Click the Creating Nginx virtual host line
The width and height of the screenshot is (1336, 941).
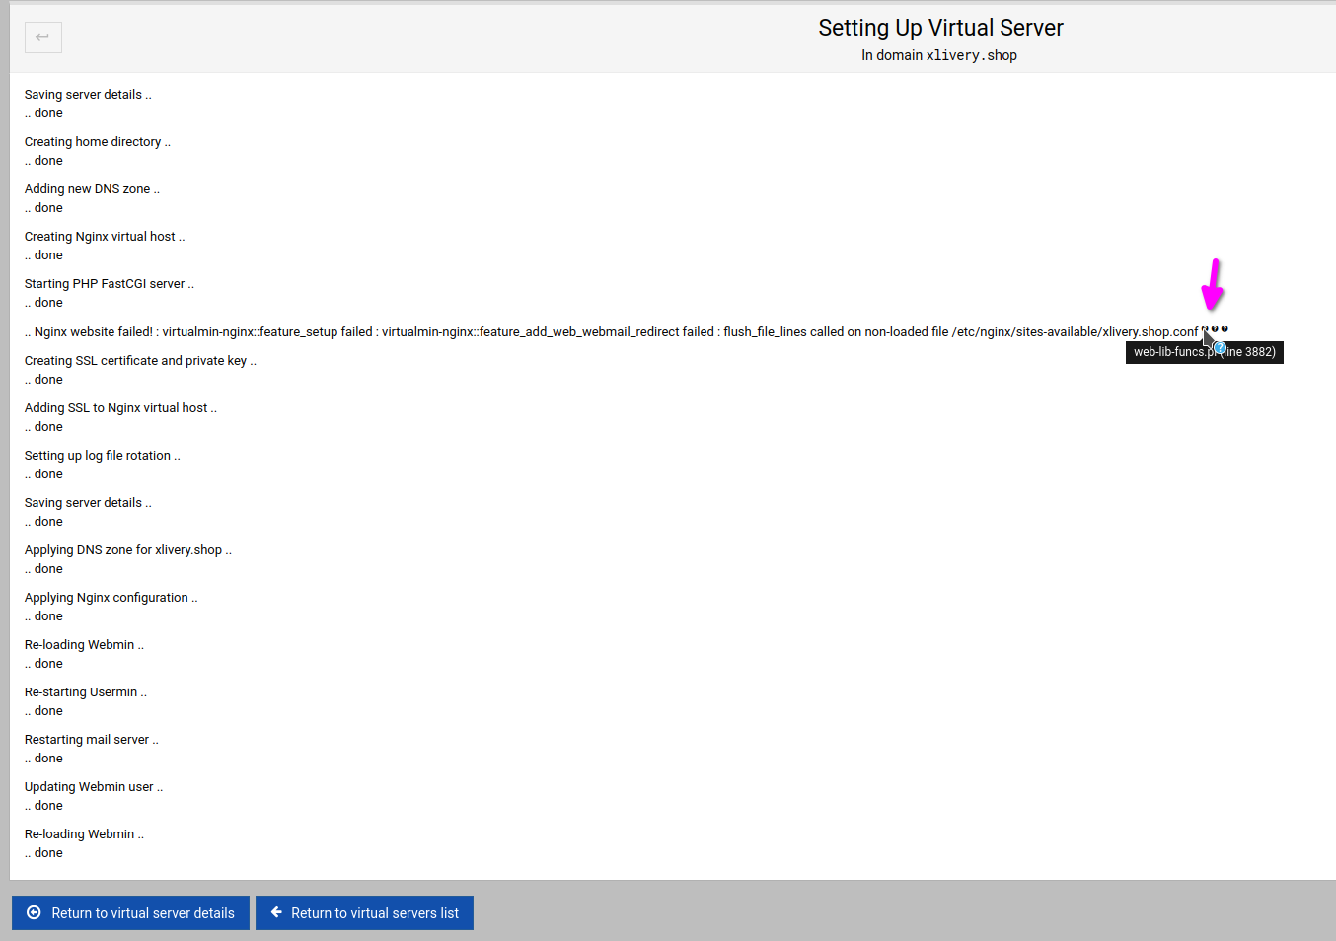click(104, 237)
